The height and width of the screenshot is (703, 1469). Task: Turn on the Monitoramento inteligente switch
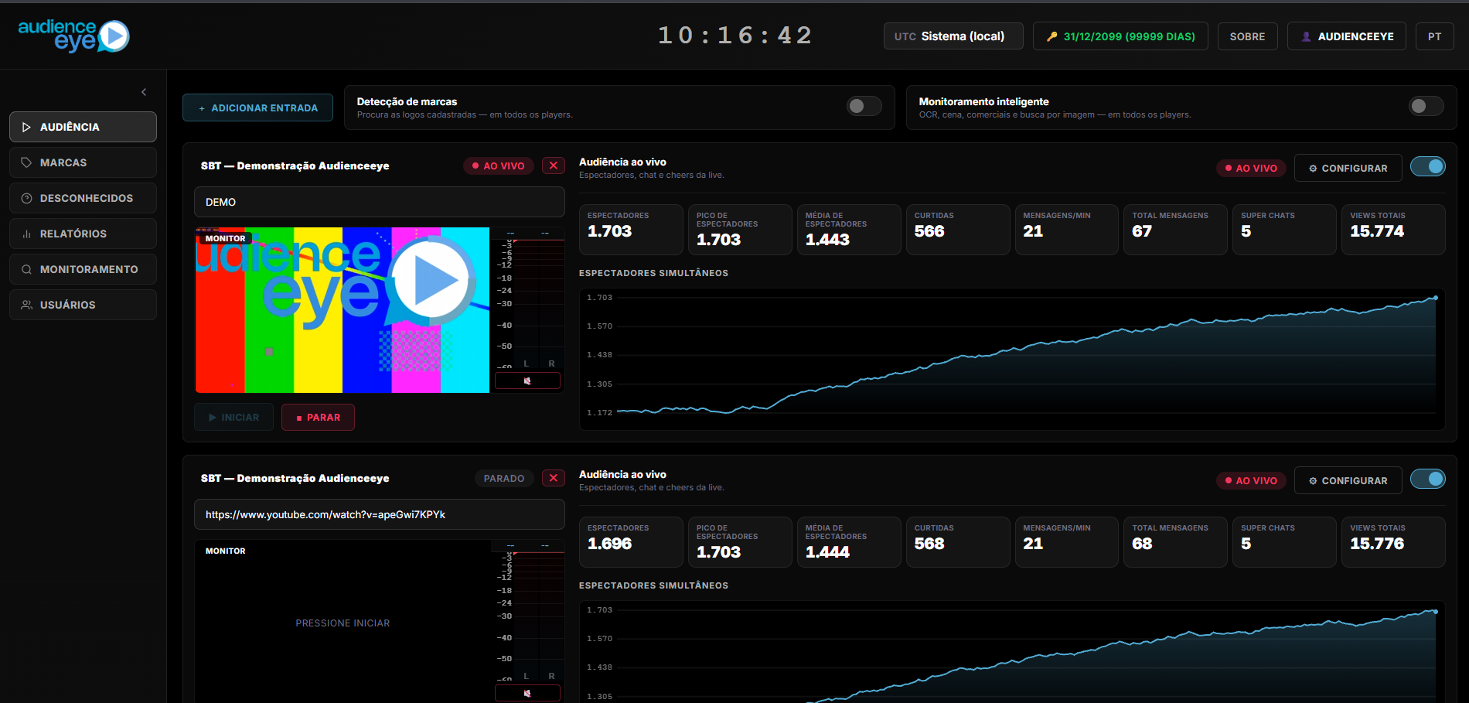coord(1426,106)
